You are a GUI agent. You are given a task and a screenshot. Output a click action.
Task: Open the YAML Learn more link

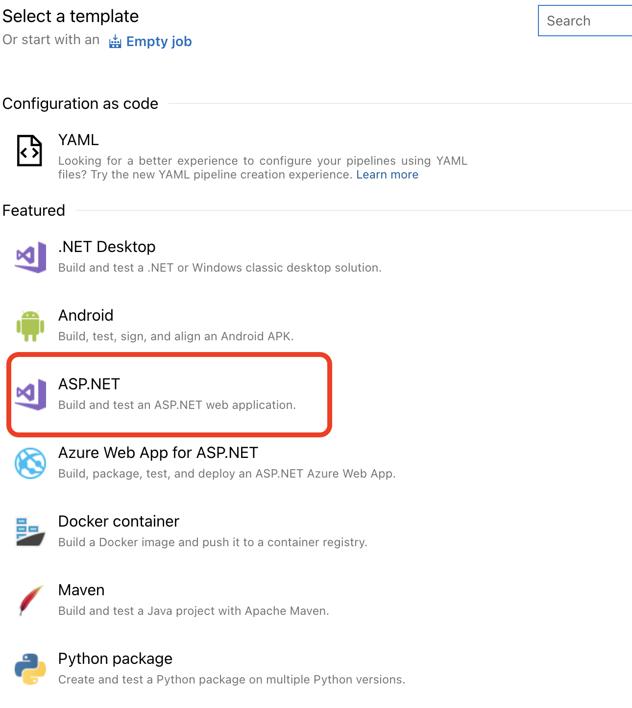tap(387, 175)
